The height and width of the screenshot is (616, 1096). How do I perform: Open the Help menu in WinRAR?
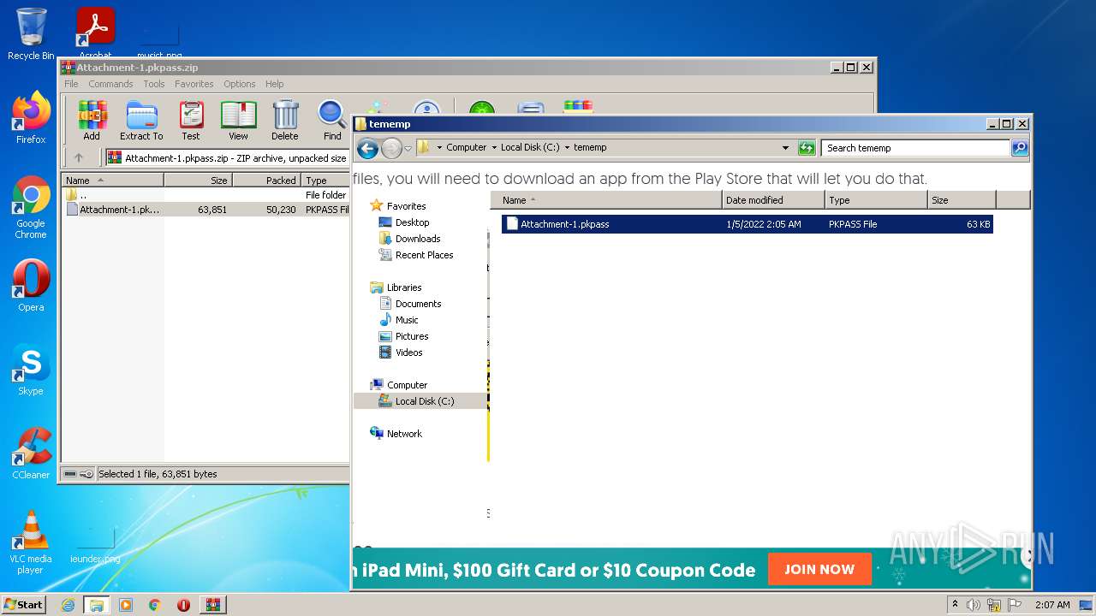coord(274,84)
